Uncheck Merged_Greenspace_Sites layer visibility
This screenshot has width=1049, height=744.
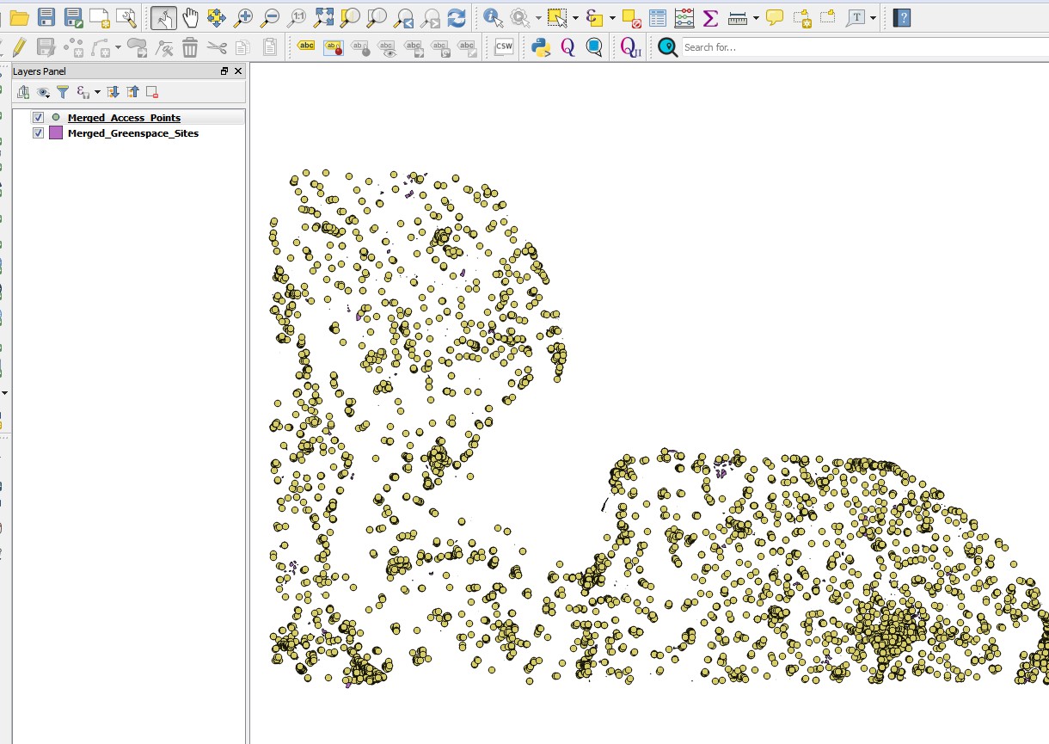pos(38,133)
